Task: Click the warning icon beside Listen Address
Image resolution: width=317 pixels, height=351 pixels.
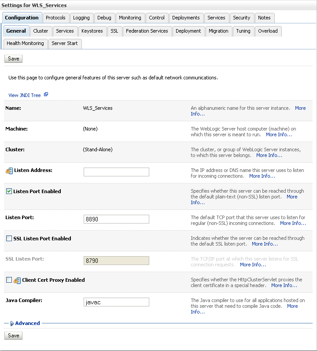Action: [9, 171]
